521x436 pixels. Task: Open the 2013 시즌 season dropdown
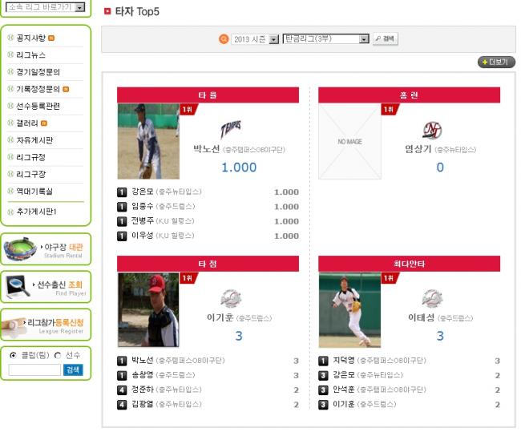[255, 38]
